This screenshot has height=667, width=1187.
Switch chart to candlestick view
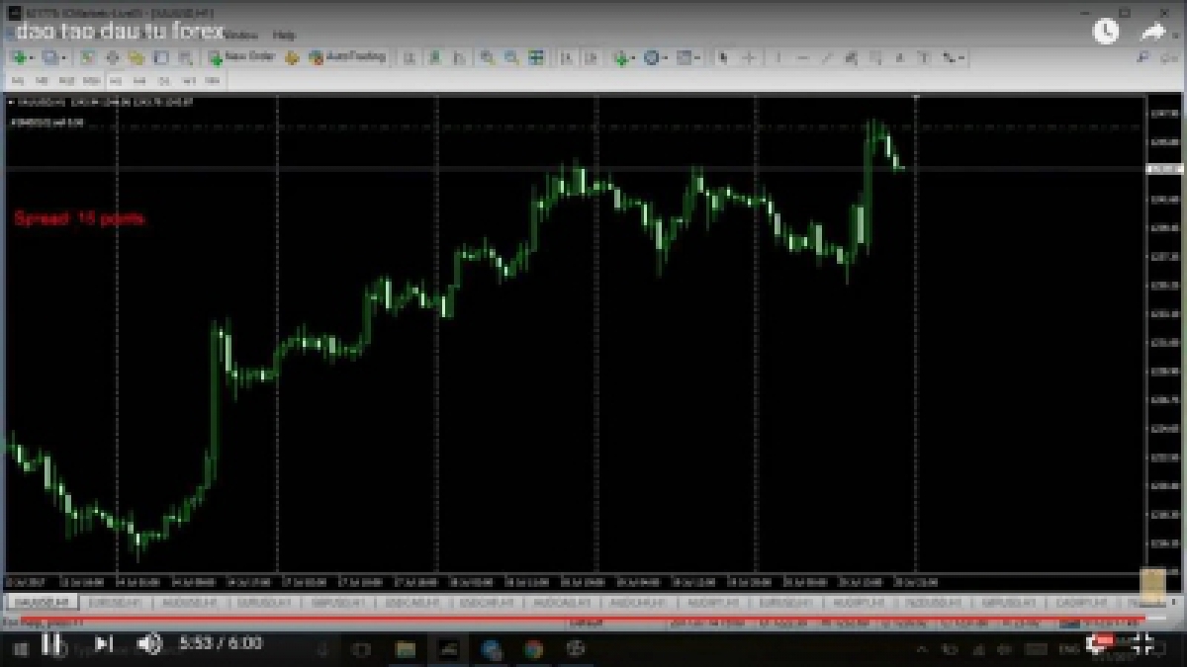433,58
